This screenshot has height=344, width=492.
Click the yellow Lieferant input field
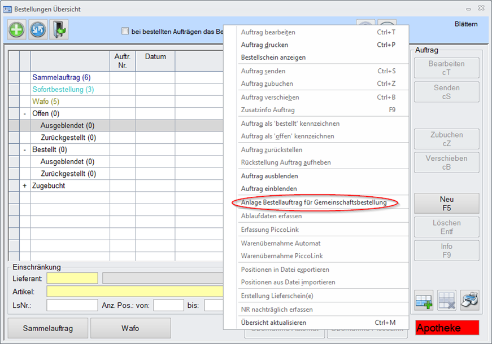point(72,278)
